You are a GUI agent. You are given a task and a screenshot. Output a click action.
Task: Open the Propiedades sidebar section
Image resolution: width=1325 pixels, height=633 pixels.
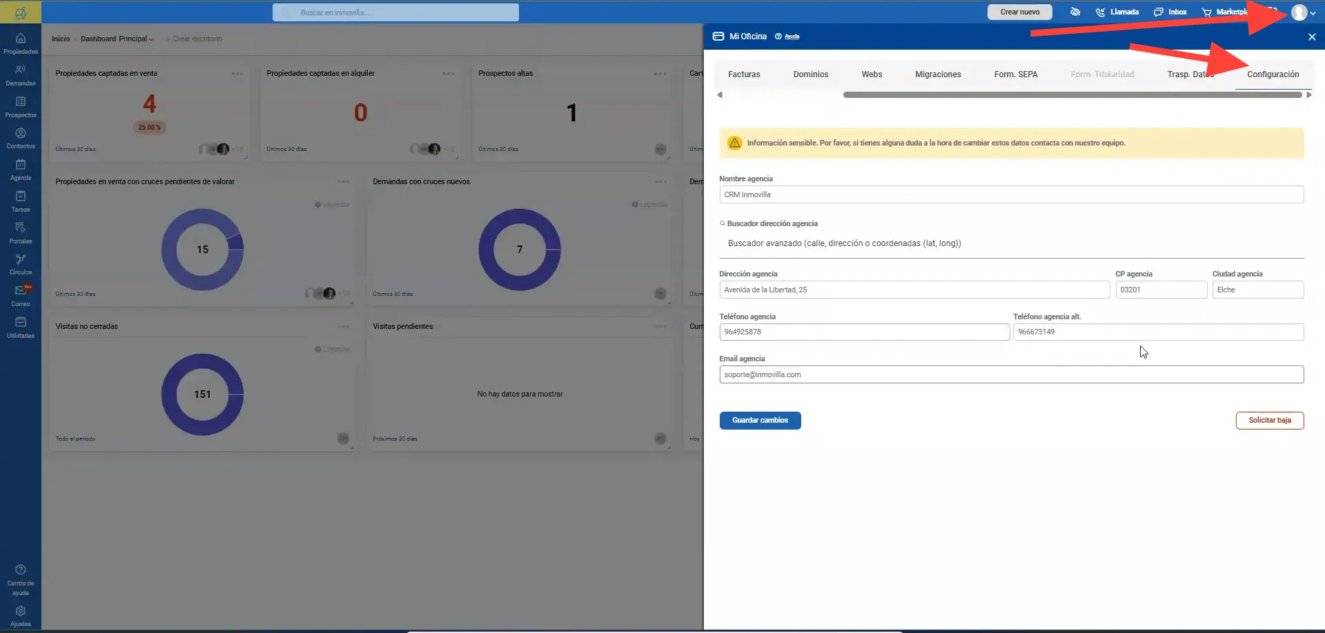[21, 43]
